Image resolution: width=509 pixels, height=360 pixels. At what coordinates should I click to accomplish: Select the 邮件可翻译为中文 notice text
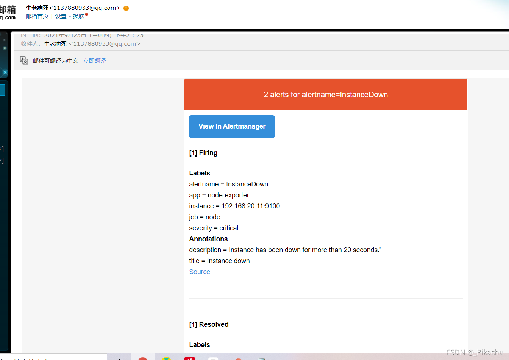(x=56, y=61)
